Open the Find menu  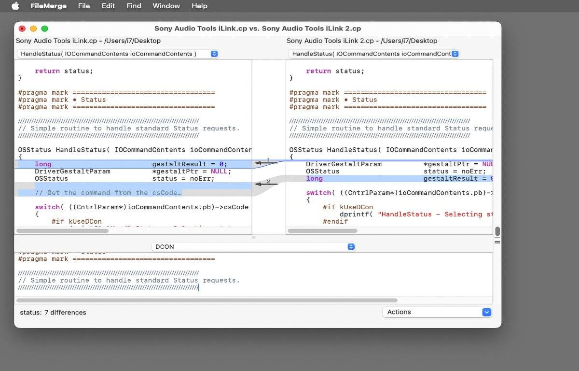(x=134, y=6)
